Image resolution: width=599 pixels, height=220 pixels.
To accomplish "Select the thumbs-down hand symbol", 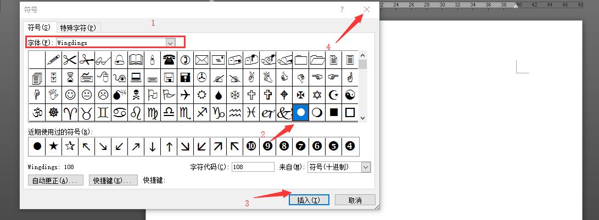I will click(x=301, y=77).
